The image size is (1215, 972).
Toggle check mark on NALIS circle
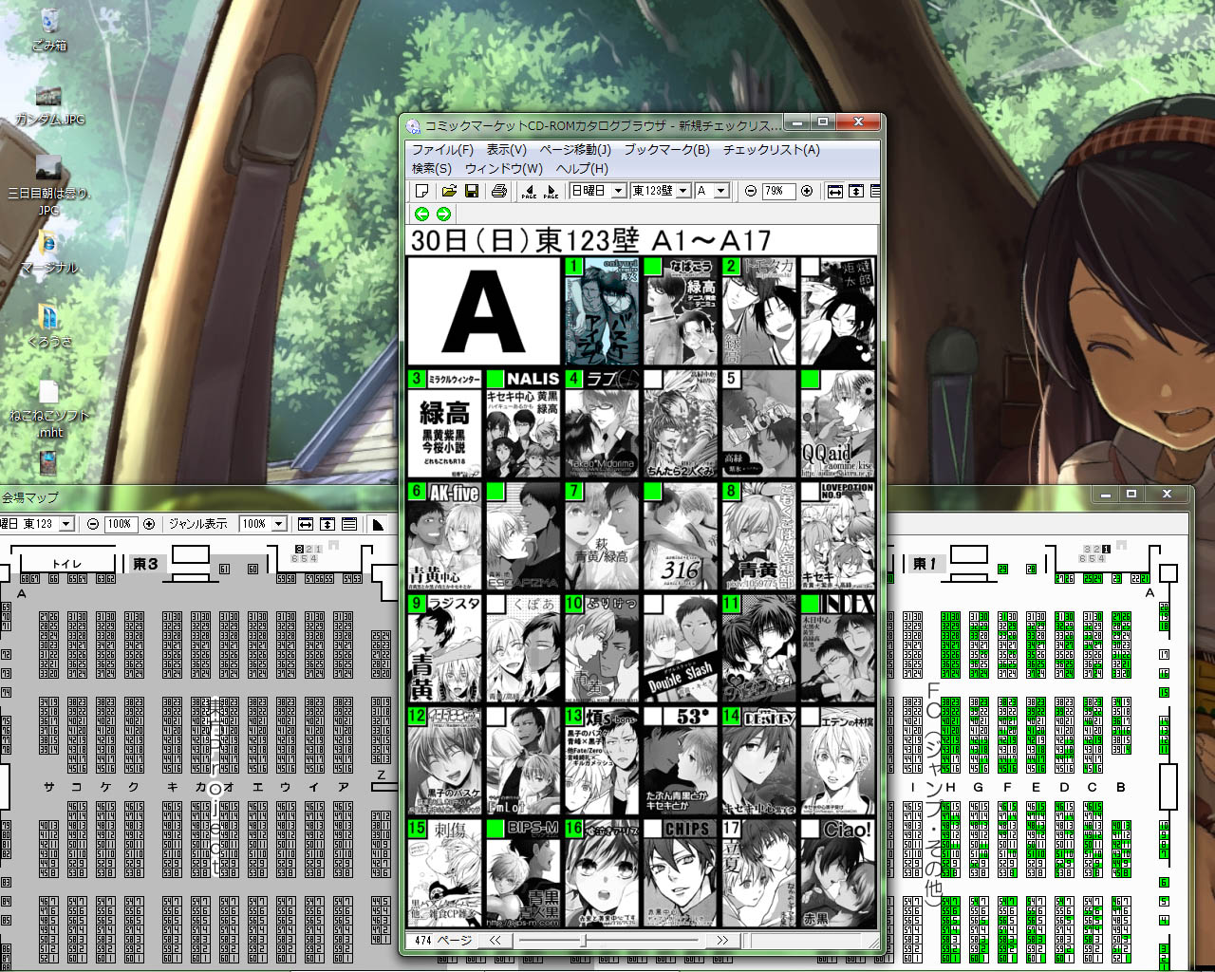click(495, 379)
